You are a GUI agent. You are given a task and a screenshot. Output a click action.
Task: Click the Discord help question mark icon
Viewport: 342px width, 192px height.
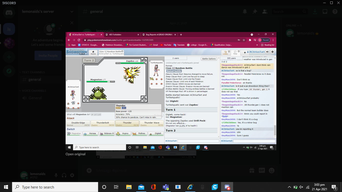[x=335, y=11]
